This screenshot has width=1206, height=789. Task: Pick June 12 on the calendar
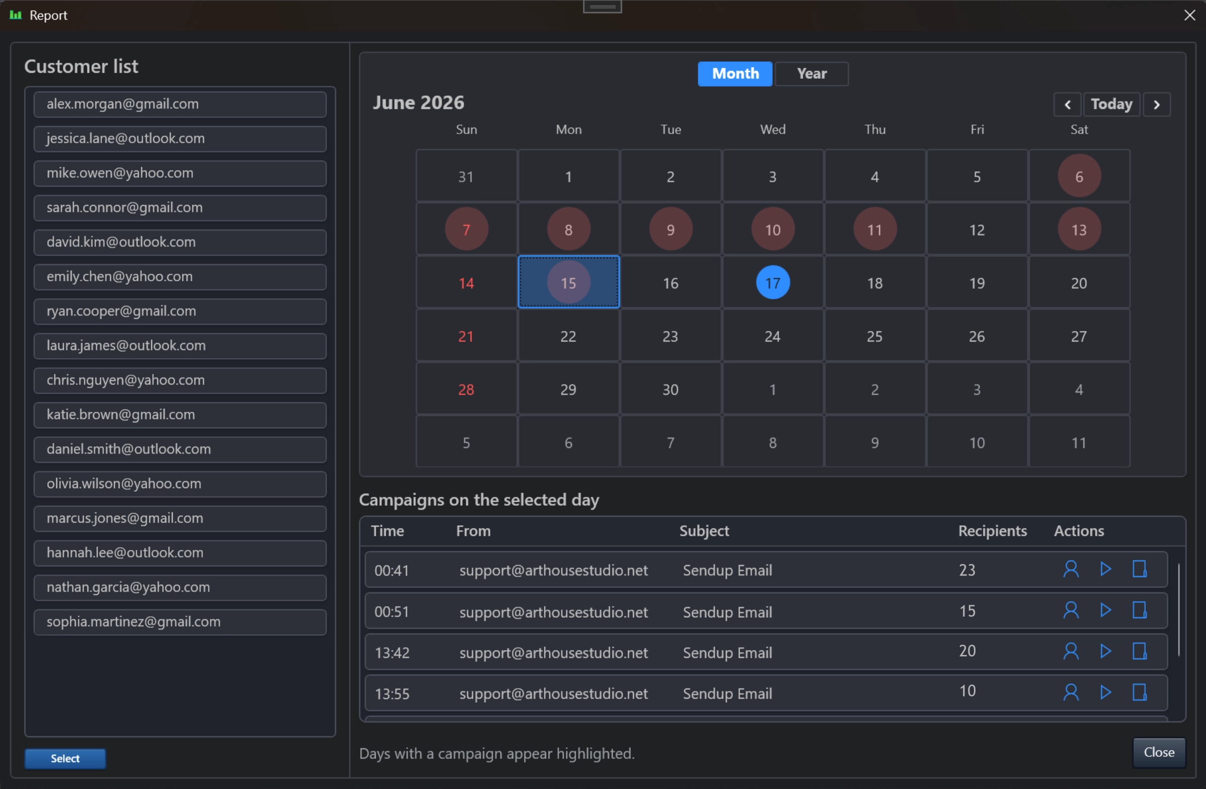[x=977, y=229]
